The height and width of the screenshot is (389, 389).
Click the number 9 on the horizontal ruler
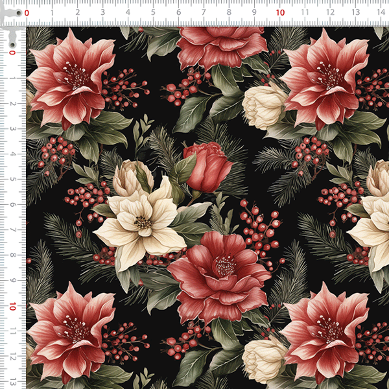pyautogui.click(x=254, y=12)
